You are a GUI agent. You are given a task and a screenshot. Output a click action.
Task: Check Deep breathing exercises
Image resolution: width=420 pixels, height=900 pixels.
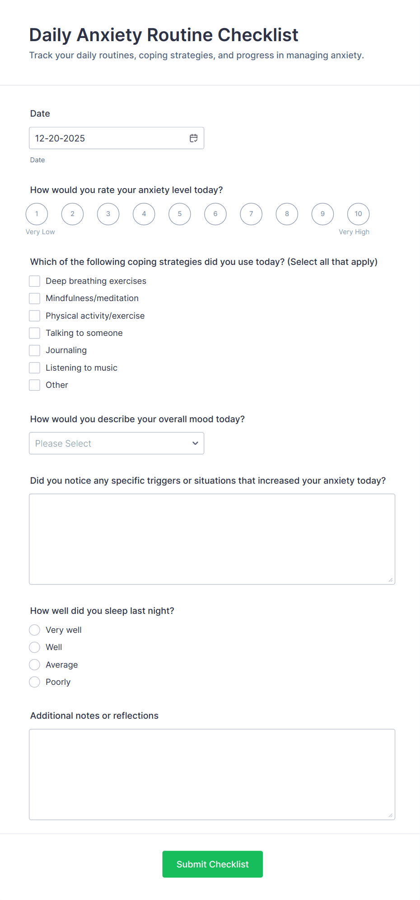[x=35, y=281]
